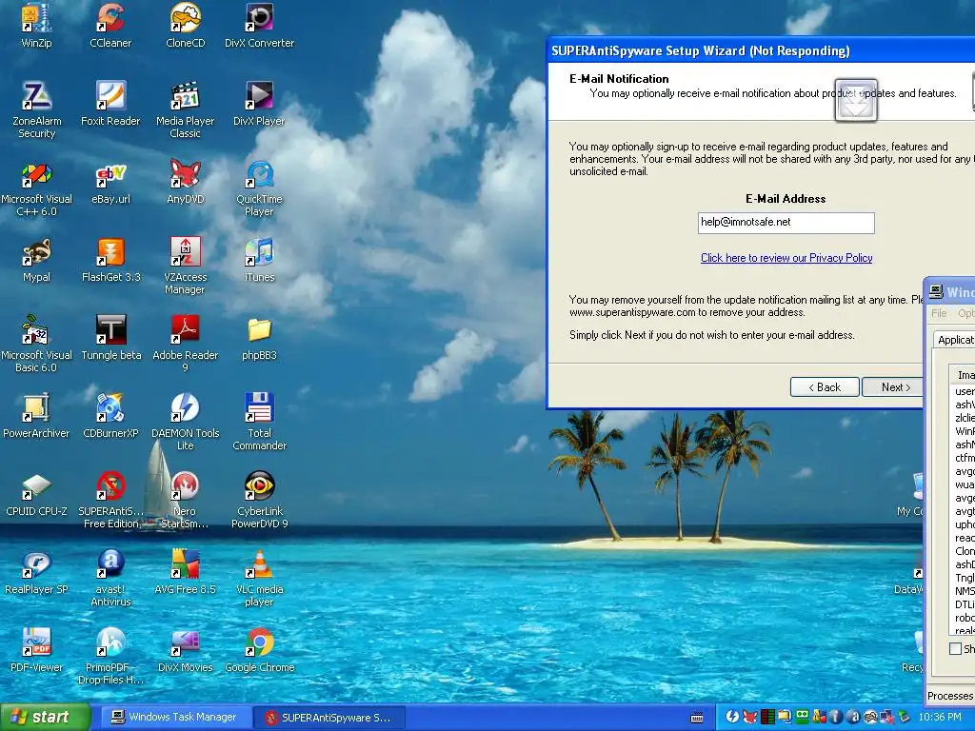Click the on-screen keyboard icon on taskbar
The height and width of the screenshot is (731, 975).
point(697,718)
